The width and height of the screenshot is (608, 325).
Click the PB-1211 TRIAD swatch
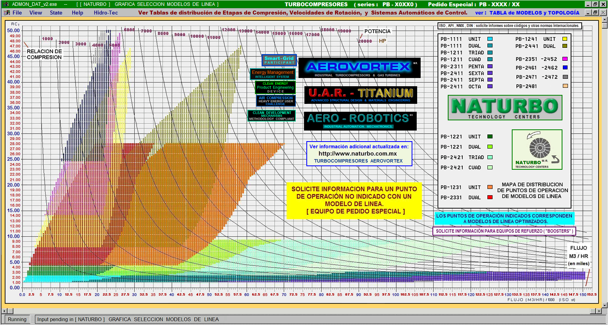(x=490, y=53)
